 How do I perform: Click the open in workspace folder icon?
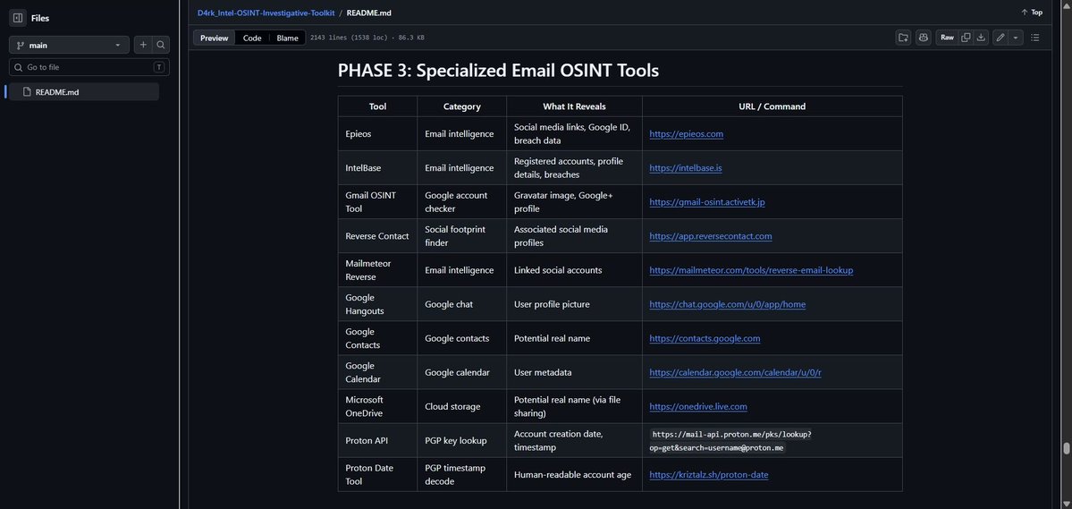(x=903, y=38)
